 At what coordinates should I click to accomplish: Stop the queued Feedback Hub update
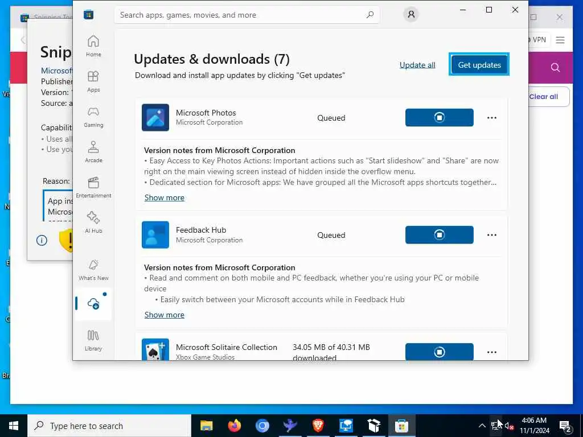point(440,235)
